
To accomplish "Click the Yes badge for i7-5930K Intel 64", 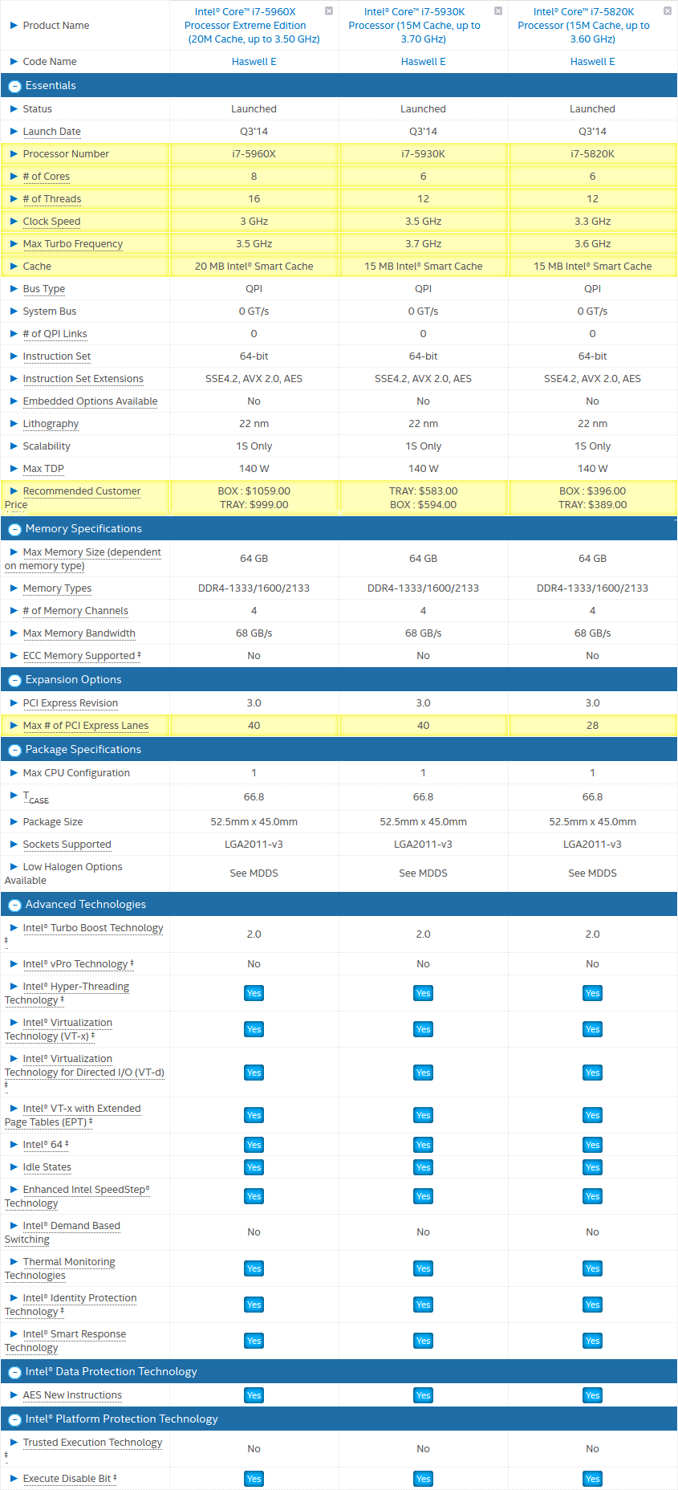I will point(423,1146).
